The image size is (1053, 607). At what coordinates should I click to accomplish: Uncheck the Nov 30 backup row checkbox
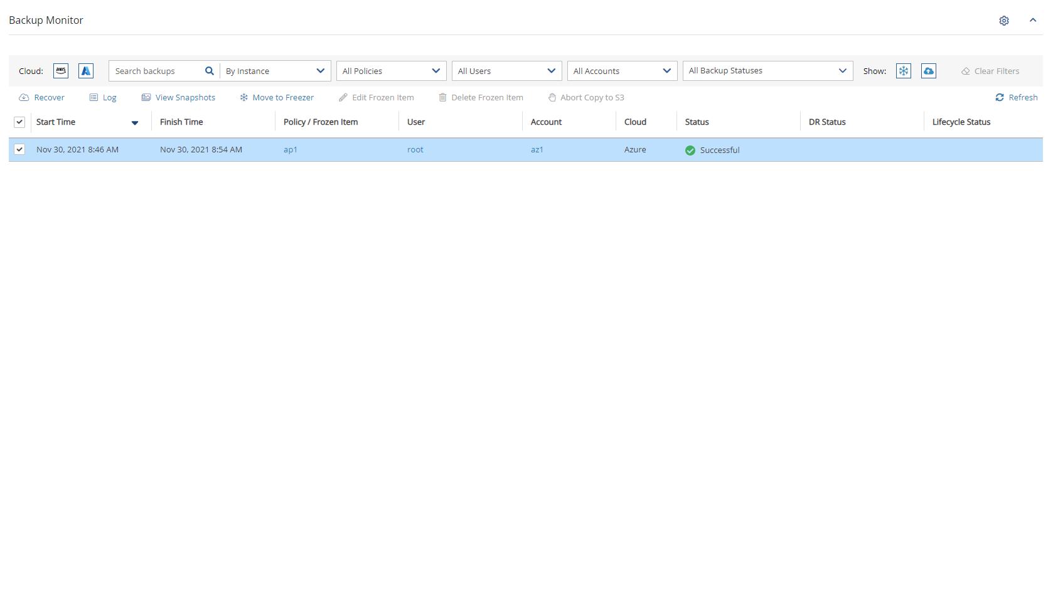19,149
